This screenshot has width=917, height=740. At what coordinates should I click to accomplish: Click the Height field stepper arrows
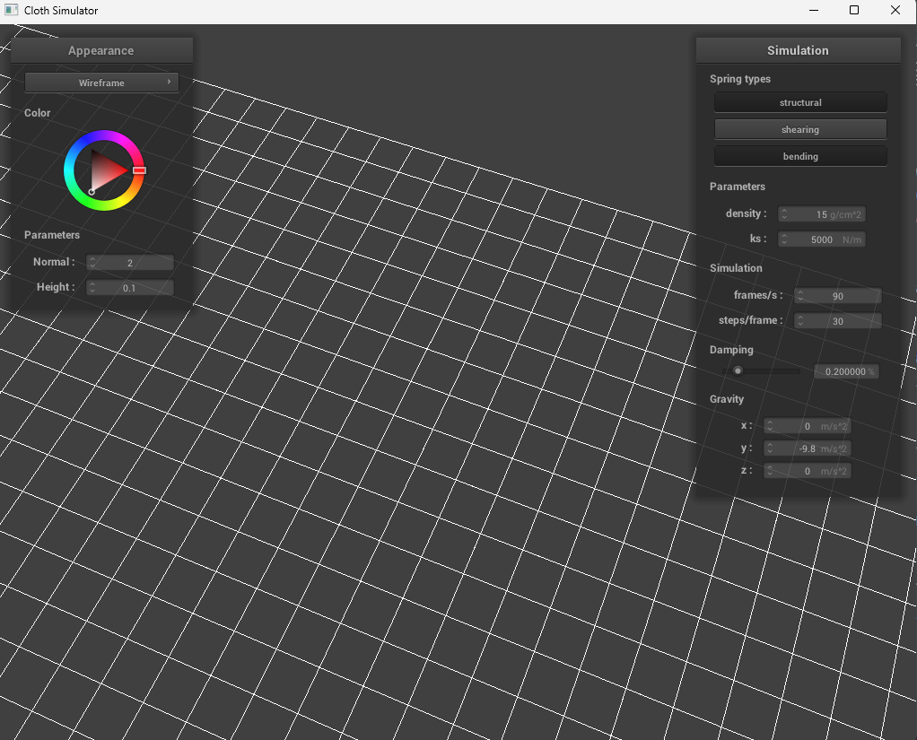(x=92, y=288)
